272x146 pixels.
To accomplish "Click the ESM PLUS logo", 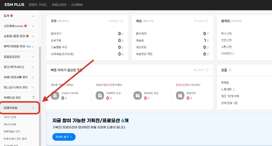I will point(14,5).
